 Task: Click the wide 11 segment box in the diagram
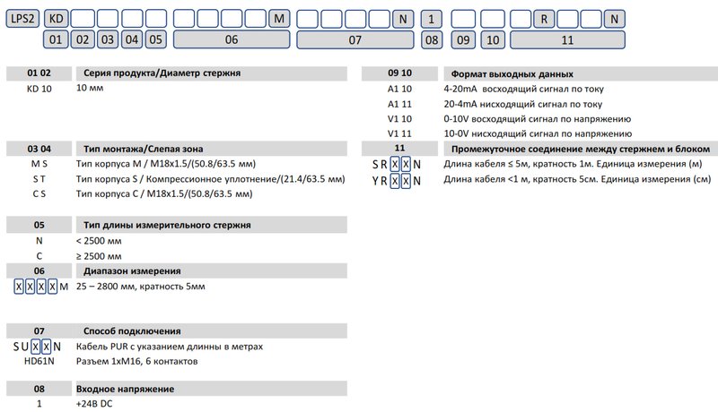[x=567, y=39]
